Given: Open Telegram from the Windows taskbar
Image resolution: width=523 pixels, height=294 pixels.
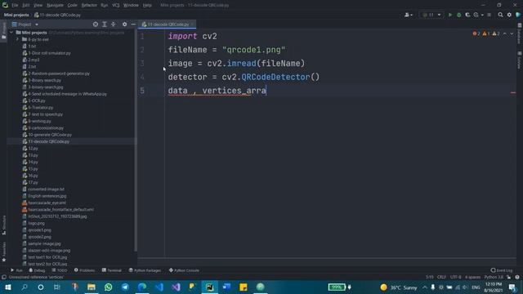Looking at the screenshot, I should pyautogui.click(x=125, y=287).
